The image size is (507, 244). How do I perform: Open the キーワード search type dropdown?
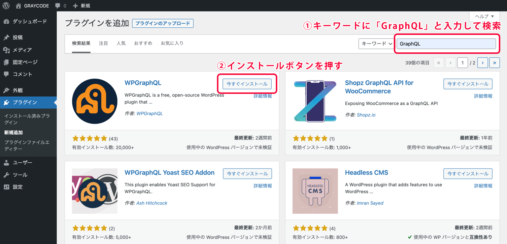pos(377,43)
